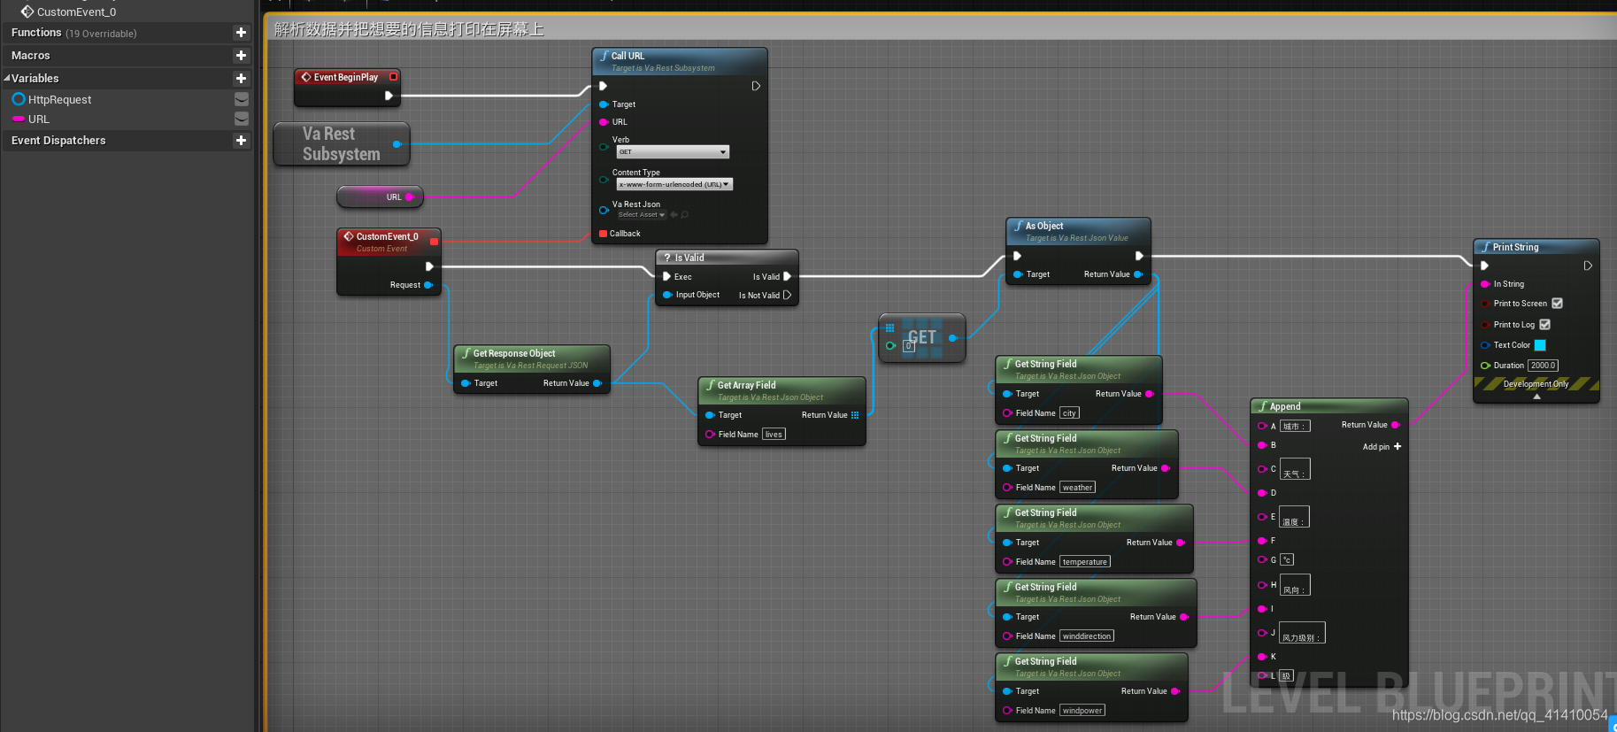
Task: Toggle Print to Screen checkbox
Action: tap(1557, 304)
